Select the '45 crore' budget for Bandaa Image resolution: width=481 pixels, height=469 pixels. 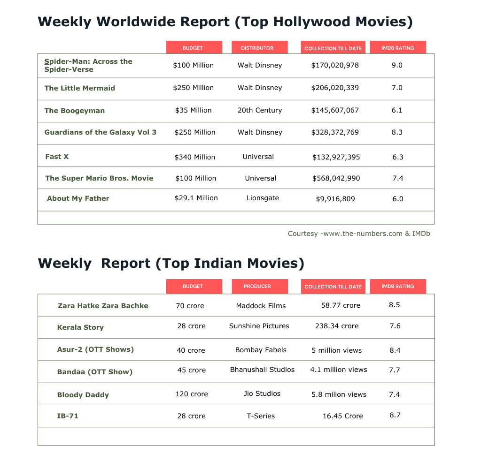192,370
